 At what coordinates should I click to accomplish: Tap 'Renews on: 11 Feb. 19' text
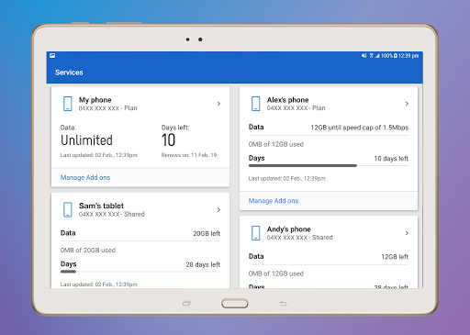click(189, 155)
